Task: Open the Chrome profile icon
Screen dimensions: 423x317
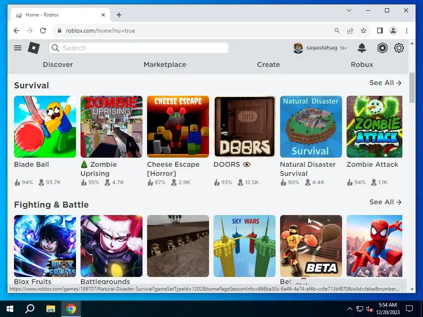Action: pyautogui.click(x=393, y=31)
